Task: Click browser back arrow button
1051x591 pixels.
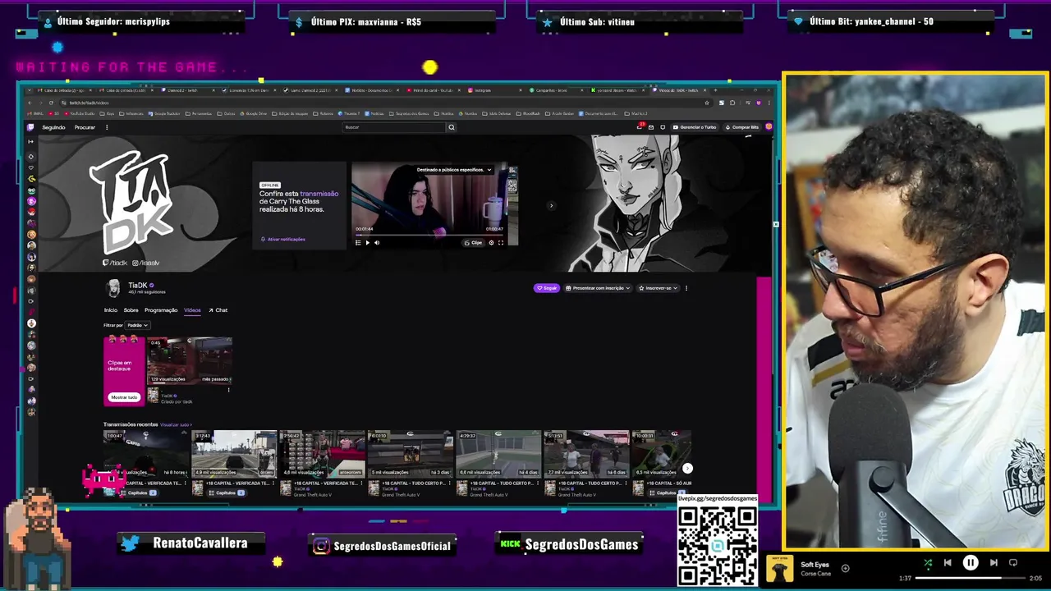Action: click(30, 103)
